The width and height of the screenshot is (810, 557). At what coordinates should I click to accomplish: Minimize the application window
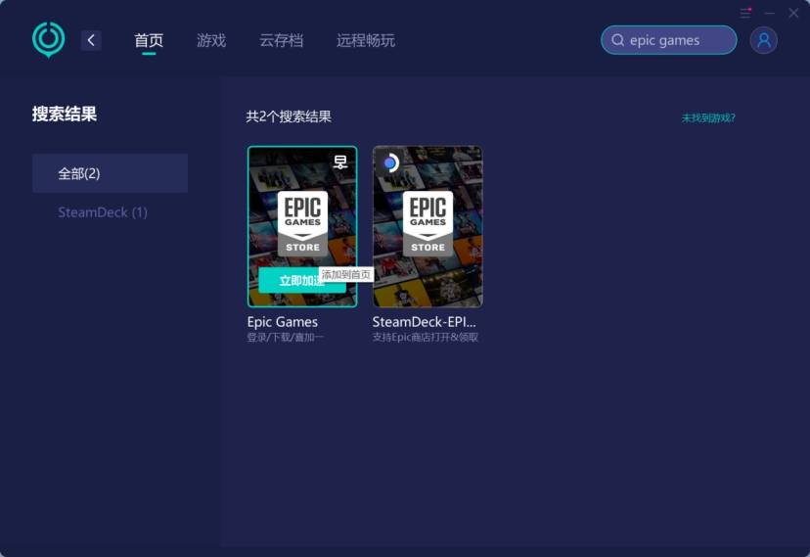point(770,13)
